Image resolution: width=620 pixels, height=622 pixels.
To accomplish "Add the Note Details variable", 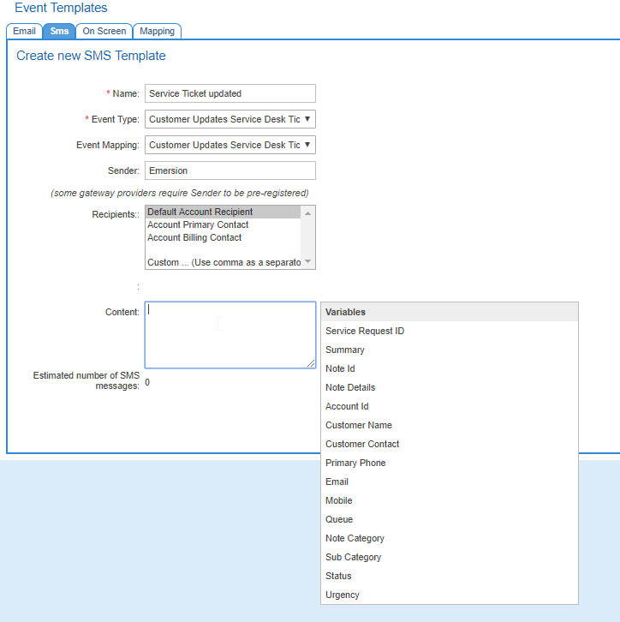I will click(x=350, y=387).
